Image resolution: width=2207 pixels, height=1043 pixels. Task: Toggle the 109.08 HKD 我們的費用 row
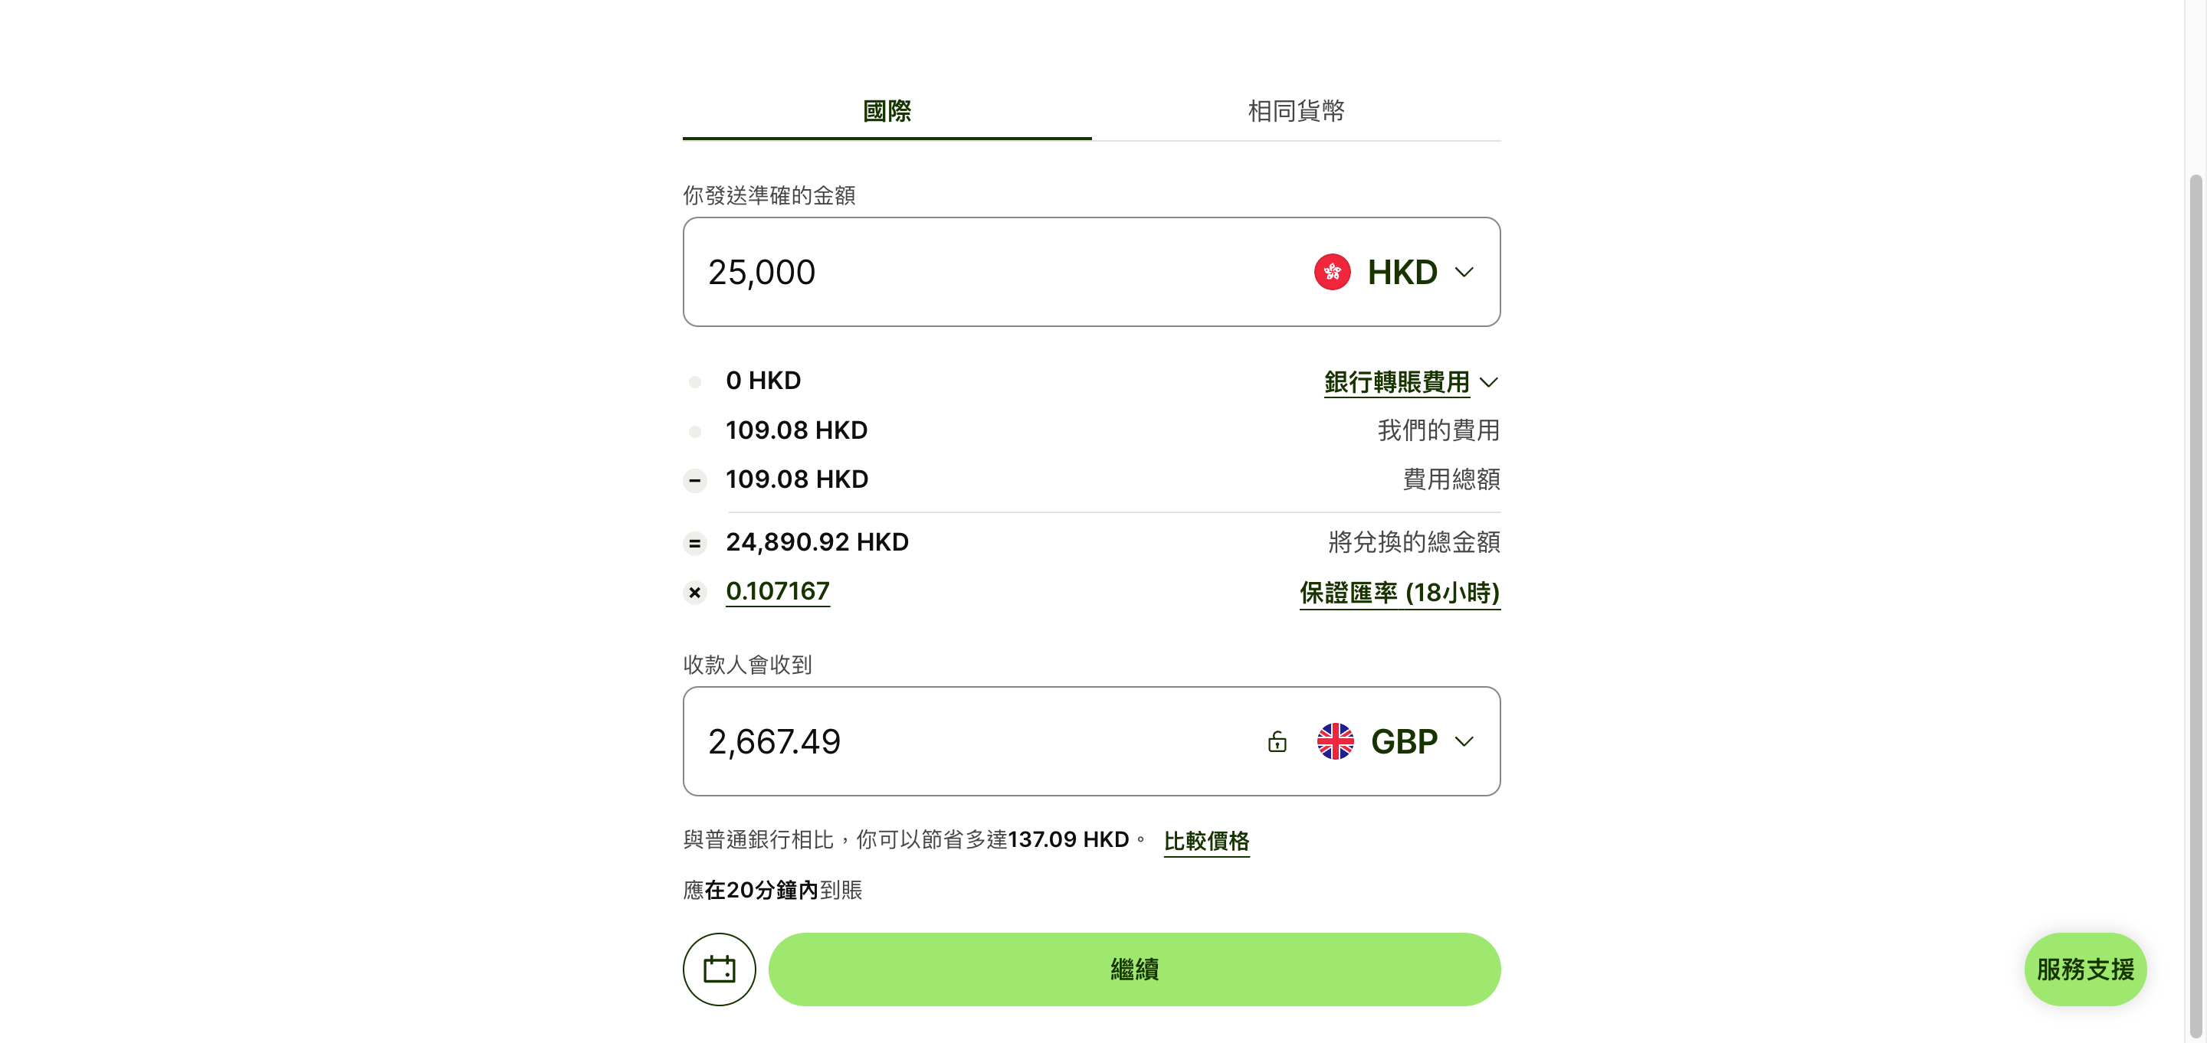[797, 430]
